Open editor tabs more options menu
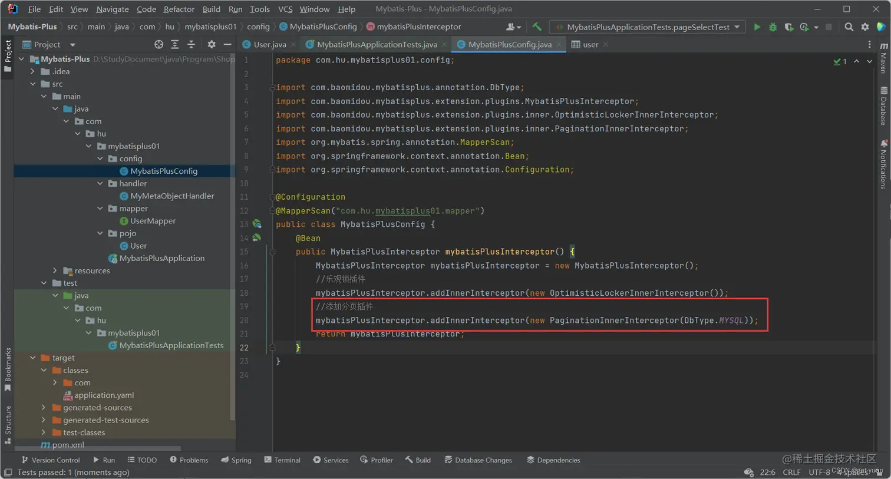The height and width of the screenshot is (479, 891). [869, 44]
